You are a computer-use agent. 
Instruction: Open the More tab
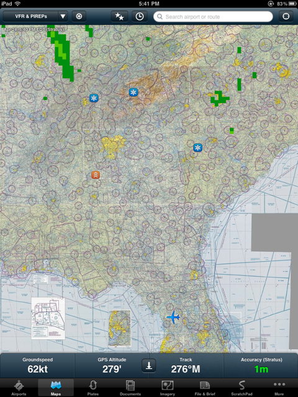click(279, 388)
